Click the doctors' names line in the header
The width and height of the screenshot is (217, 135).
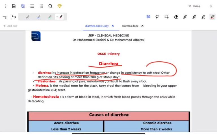pyautogui.click(x=108, y=40)
